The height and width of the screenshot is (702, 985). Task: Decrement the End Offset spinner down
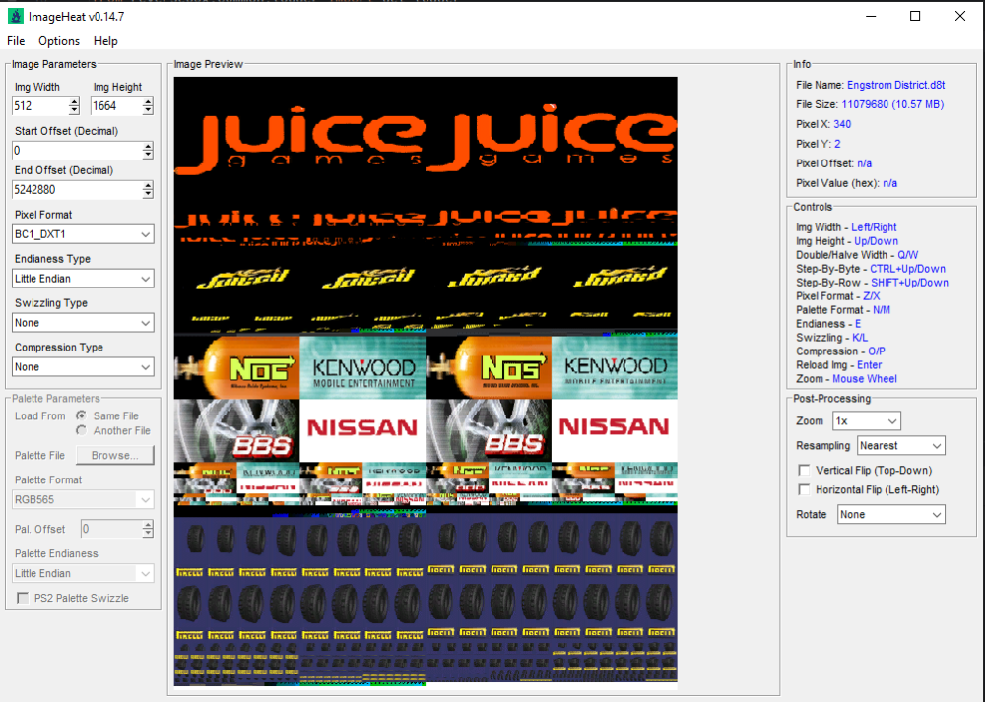[148, 194]
